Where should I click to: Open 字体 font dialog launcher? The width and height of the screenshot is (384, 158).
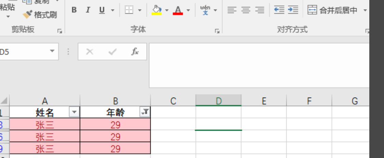pyautogui.click(x=217, y=31)
